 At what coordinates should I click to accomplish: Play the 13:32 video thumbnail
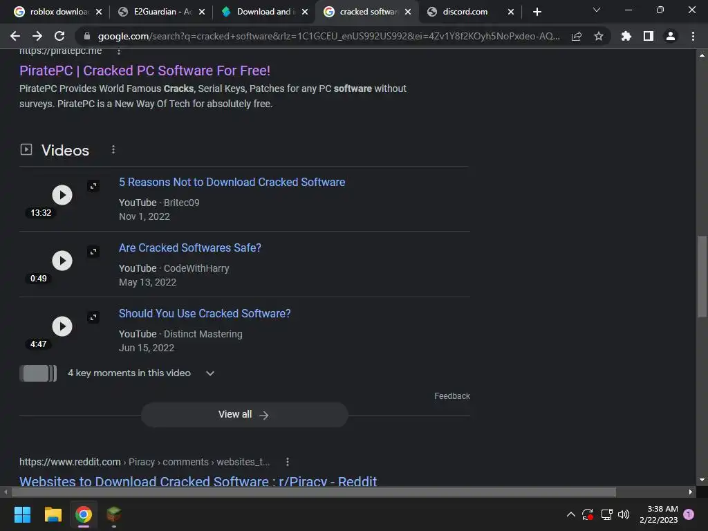click(x=62, y=195)
